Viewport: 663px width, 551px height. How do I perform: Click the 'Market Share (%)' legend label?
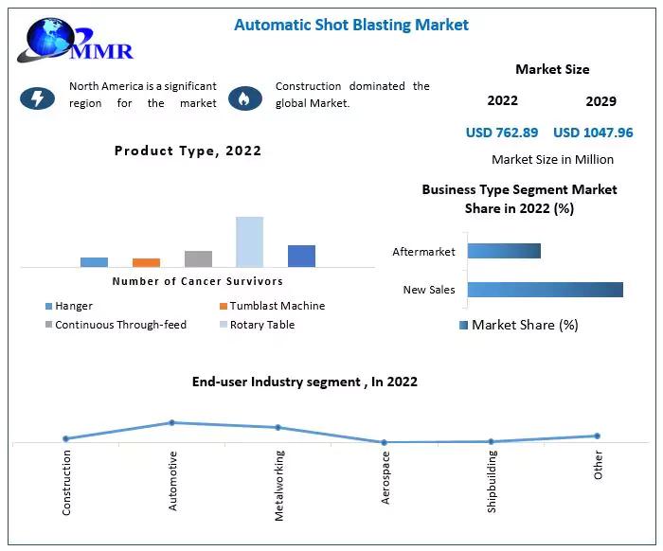coord(525,325)
